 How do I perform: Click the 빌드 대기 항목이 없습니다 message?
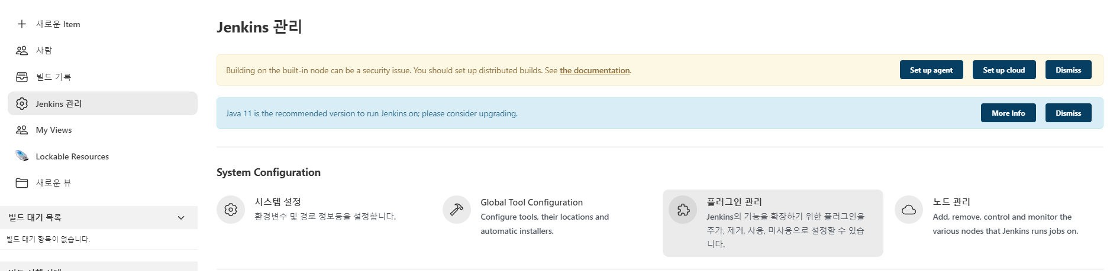(x=48, y=239)
